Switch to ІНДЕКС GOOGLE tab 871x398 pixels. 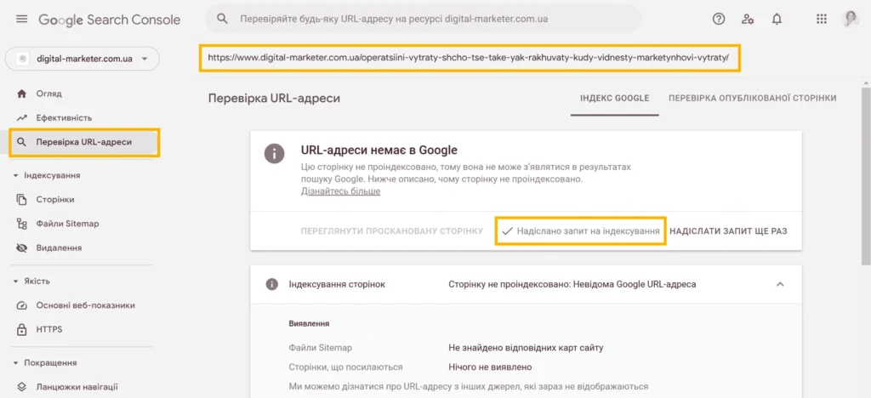[x=614, y=99]
